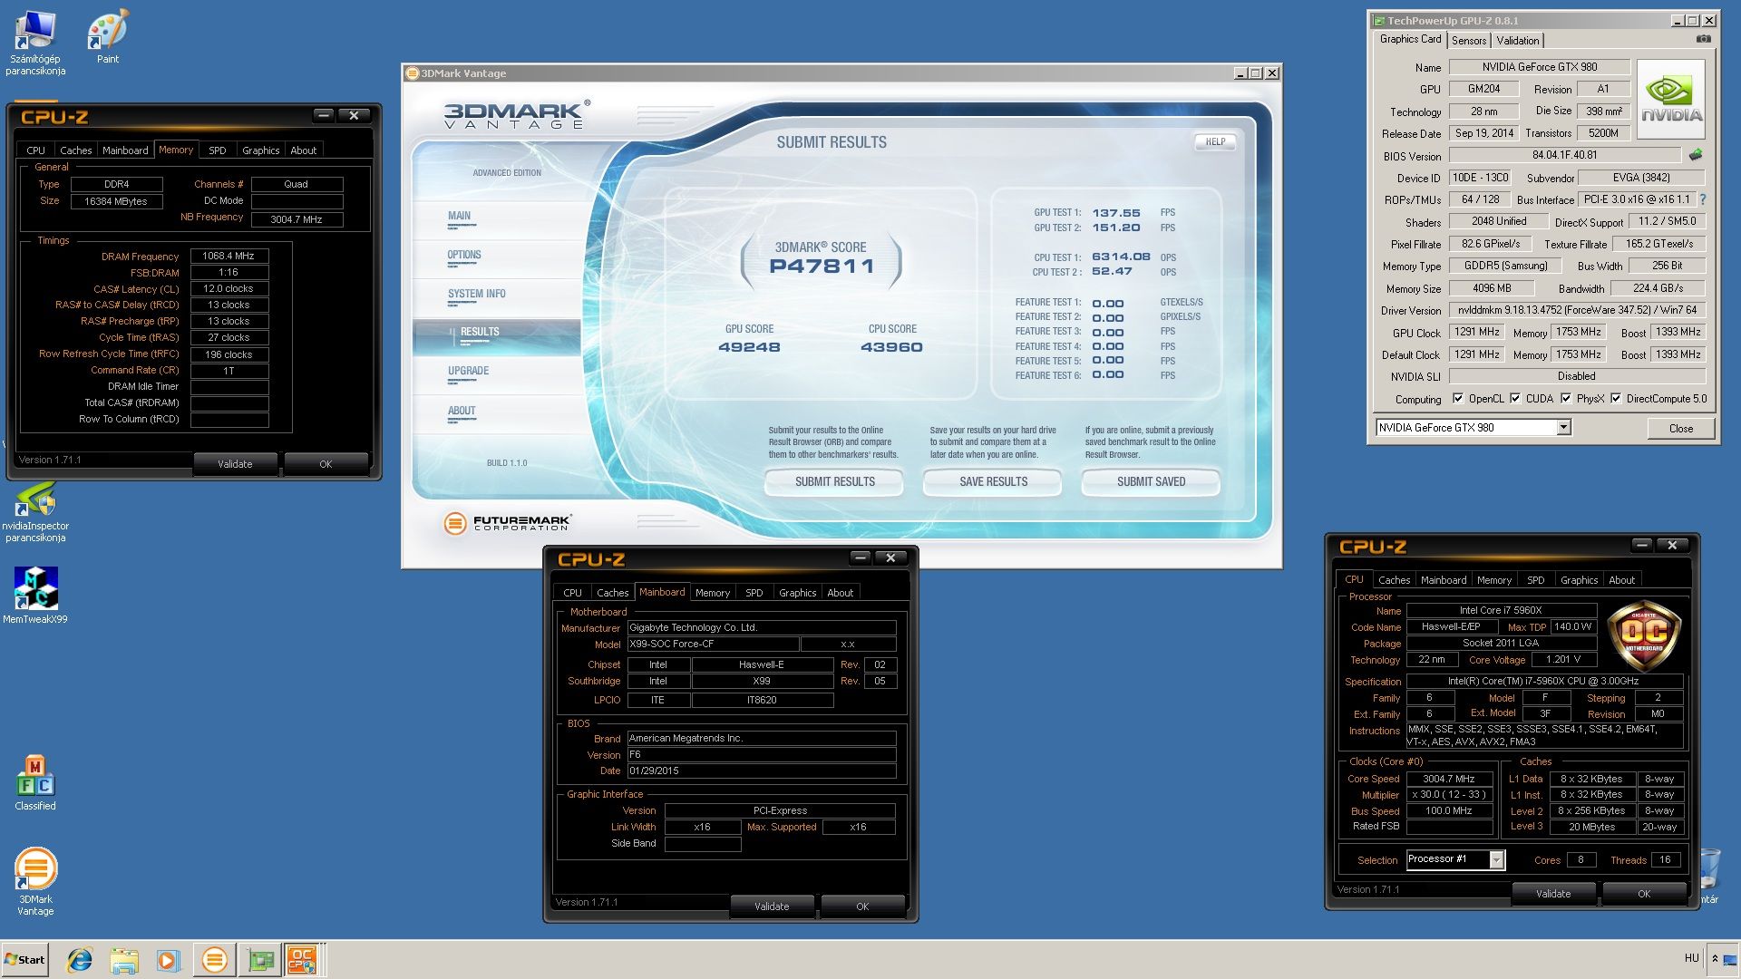Screen dimensions: 1741x979
Task: Open Internet Explorer from the taskbar
Action: pos(80,959)
